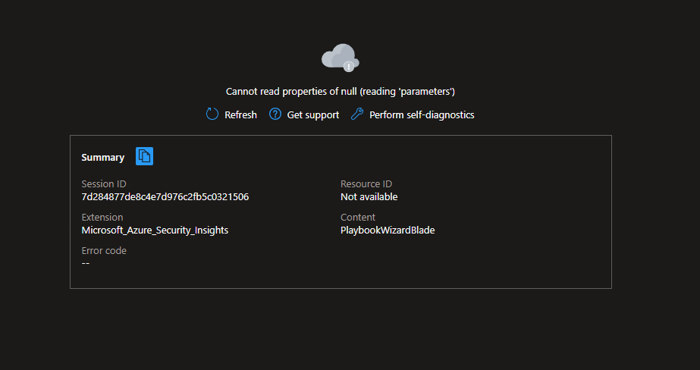
Task: Copy the summary using the blue copy icon
Action: pos(144,156)
